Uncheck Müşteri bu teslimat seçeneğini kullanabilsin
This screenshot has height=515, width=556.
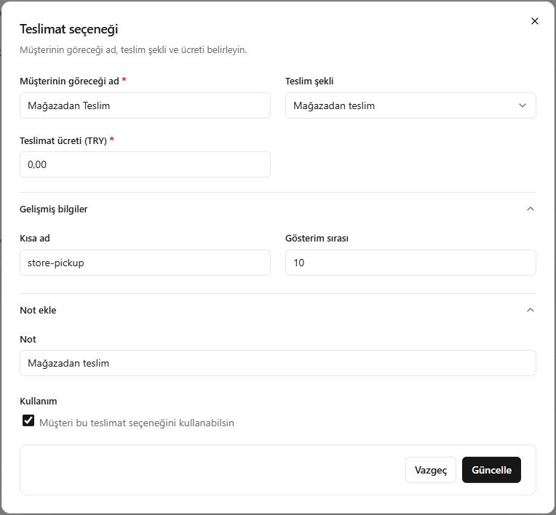coord(28,420)
